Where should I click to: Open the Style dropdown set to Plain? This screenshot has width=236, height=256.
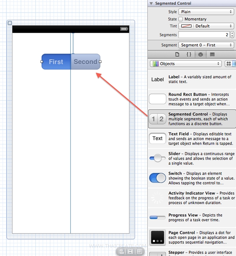(206, 12)
